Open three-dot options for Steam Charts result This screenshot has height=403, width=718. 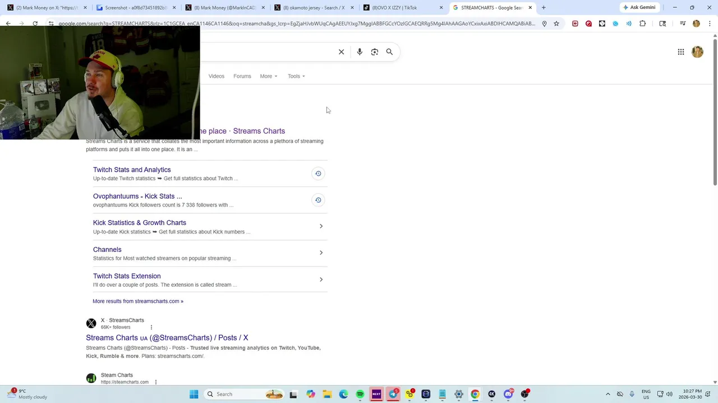pos(156,382)
